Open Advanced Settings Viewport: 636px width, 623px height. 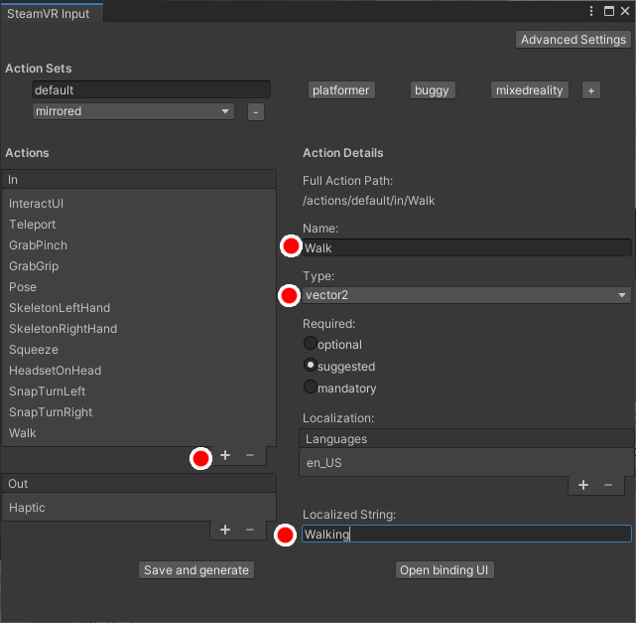tap(573, 40)
